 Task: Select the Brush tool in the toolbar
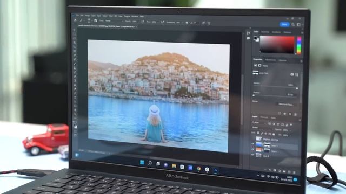click(x=75, y=64)
